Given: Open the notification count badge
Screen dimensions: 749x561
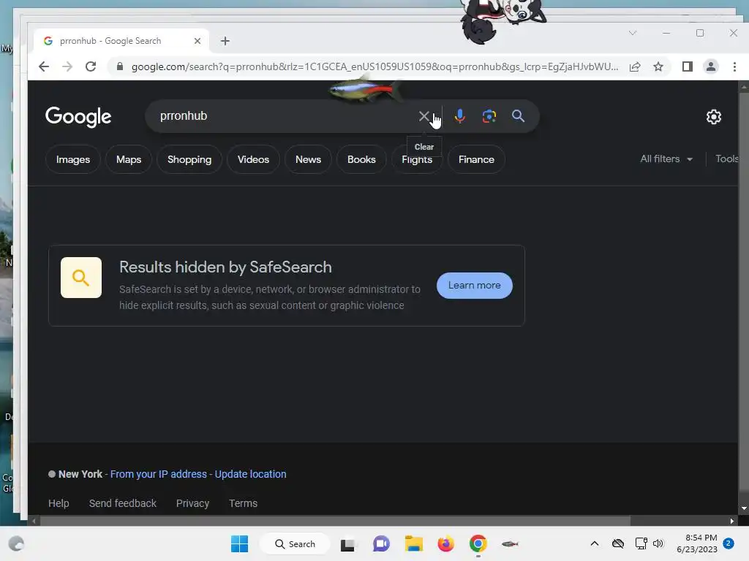Looking at the screenshot, I should [729, 543].
